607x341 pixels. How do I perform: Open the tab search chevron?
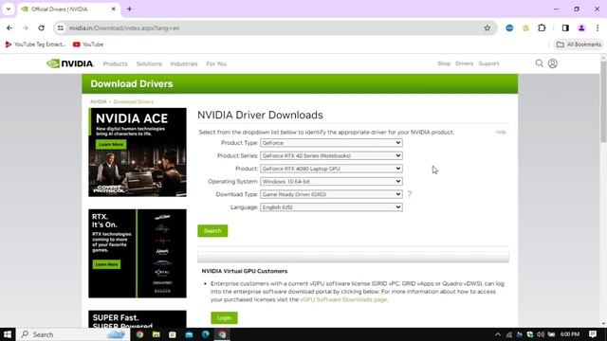pos(9,9)
